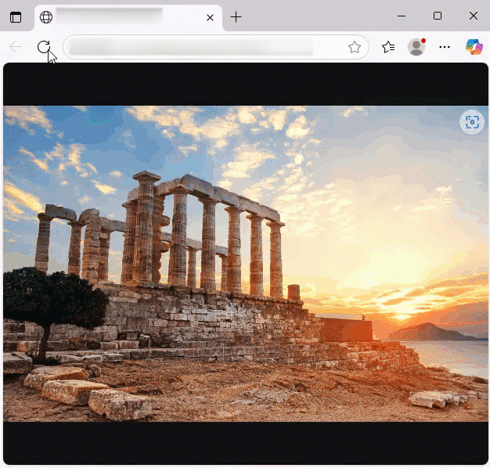Minimize the browser window

(x=402, y=16)
